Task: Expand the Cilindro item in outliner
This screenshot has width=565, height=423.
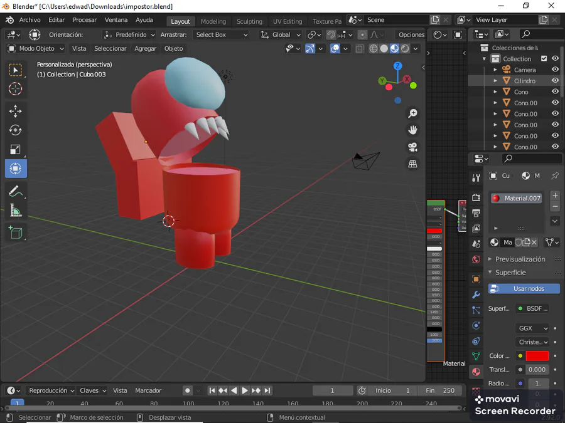Action: point(495,81)
